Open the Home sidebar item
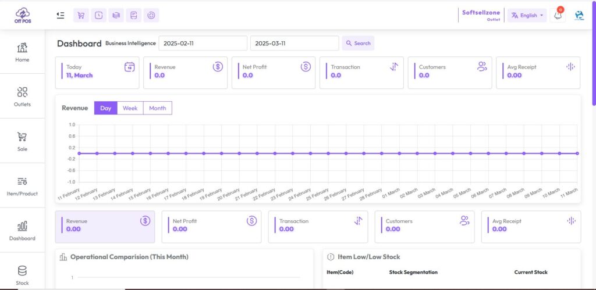 [22, 52]
